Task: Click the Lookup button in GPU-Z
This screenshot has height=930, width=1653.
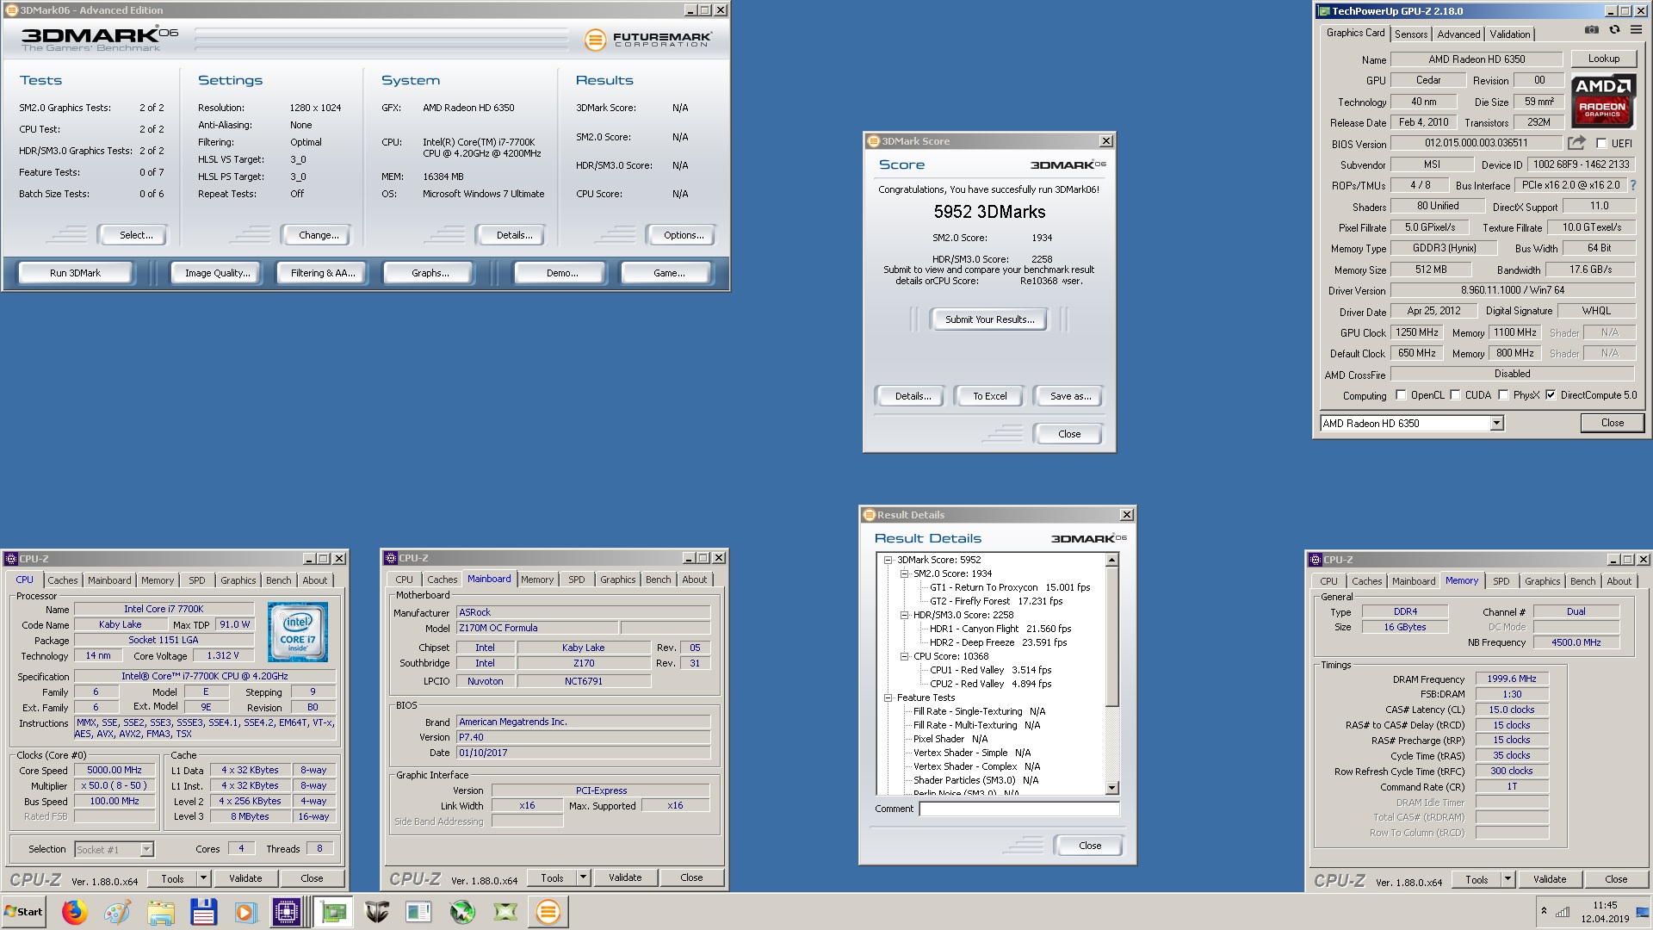Action: (x=1603, y=59)
